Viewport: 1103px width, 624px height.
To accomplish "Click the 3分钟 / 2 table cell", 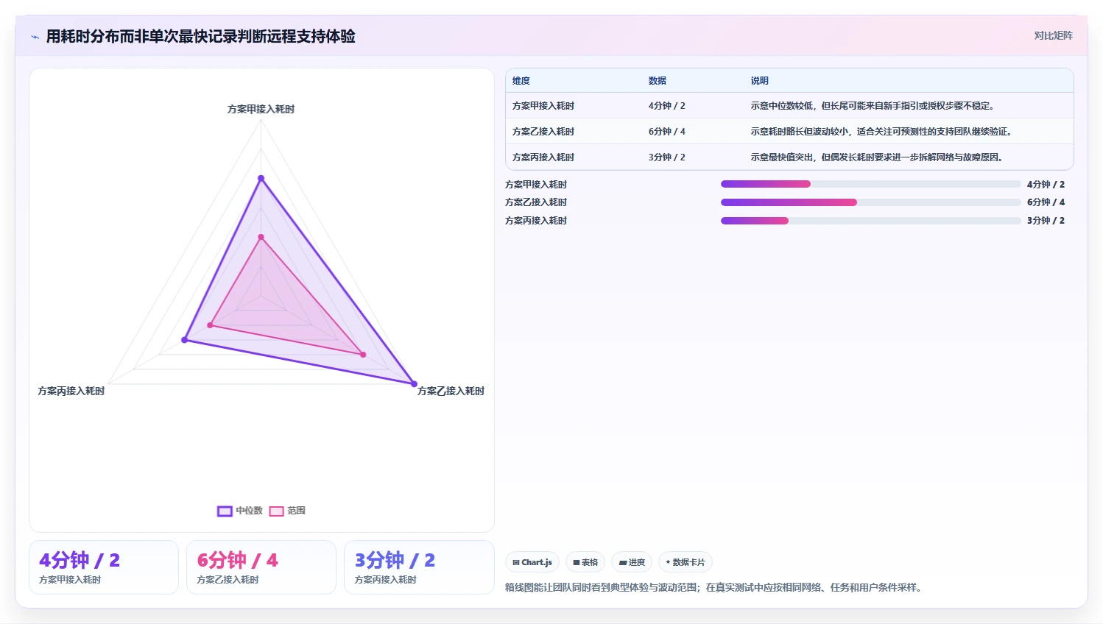I will pos(667,157).
